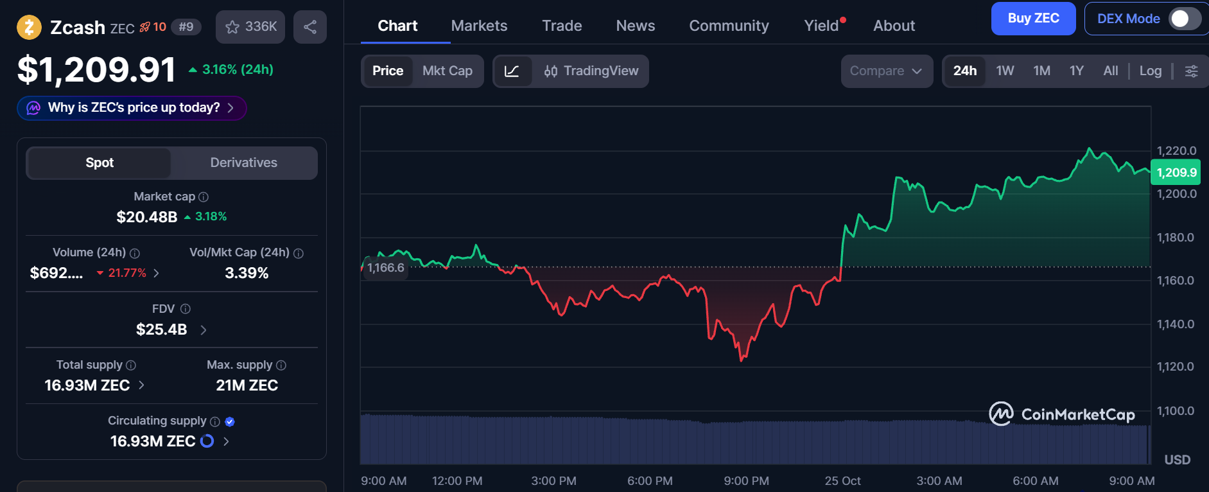Show FDV info icon
The height and width of the screenshot is (492, 1209).
tap(186, 309)
